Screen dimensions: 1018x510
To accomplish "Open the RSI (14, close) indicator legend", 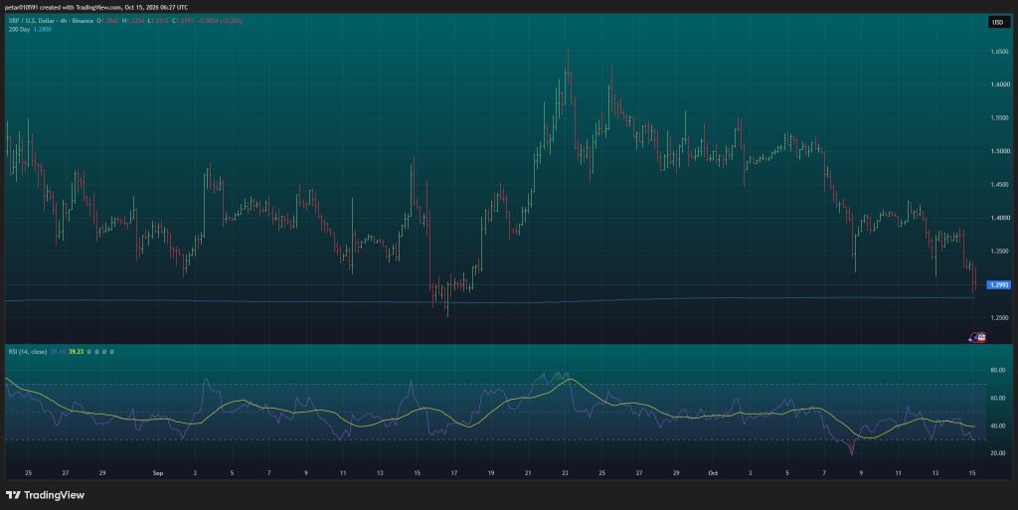I will 27,352.
